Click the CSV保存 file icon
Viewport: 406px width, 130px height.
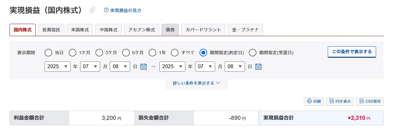click(x=361, y=101)
